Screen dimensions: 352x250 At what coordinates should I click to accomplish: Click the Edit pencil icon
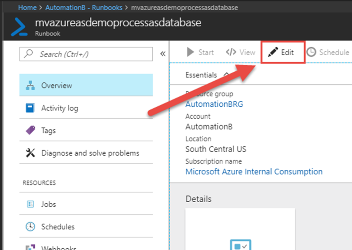273,52
